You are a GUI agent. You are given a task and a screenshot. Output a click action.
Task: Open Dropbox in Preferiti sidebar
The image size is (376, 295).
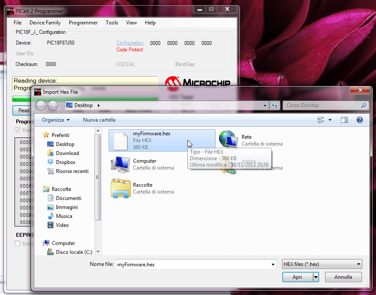(65, 162)
